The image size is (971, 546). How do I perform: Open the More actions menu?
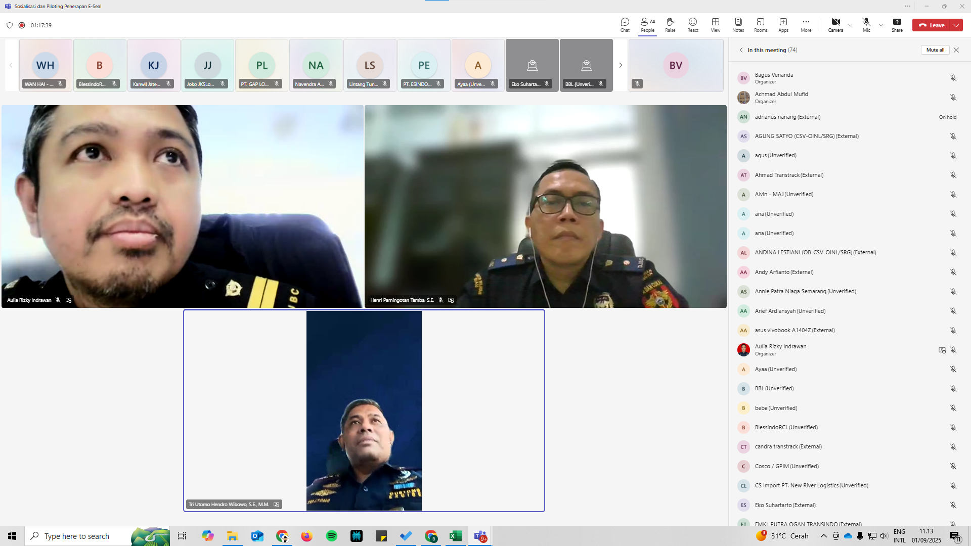coord(806,25)
